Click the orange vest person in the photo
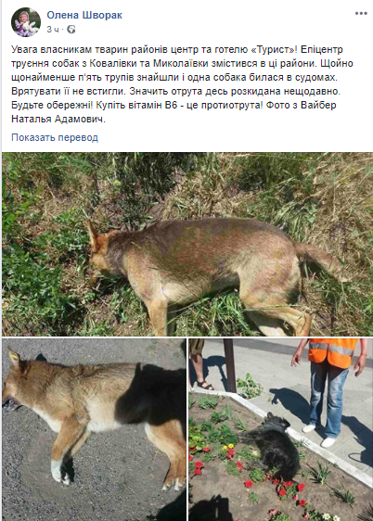This screenshot has width=373, height=521. [330, 390]
